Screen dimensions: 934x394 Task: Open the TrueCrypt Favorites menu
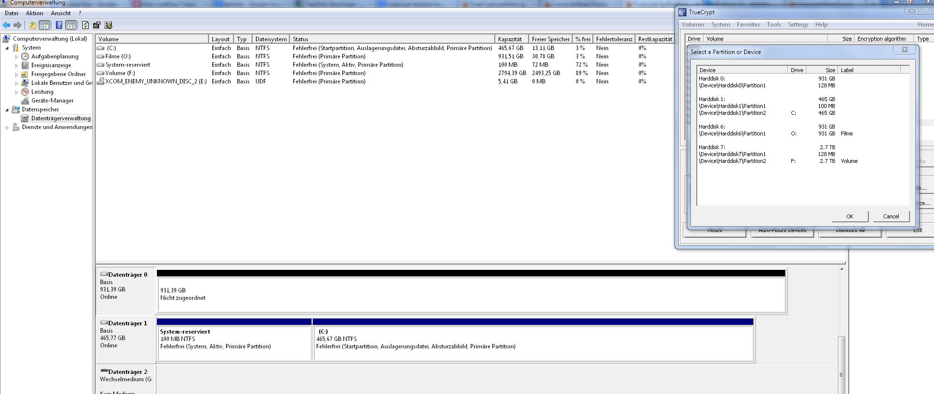coord(748,25)
